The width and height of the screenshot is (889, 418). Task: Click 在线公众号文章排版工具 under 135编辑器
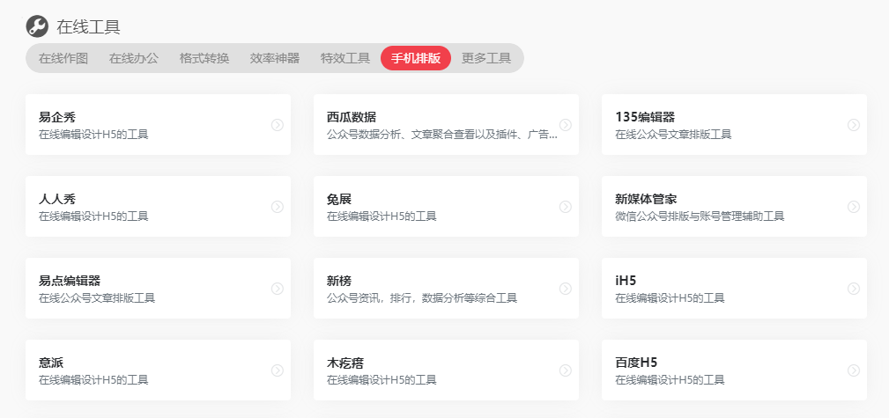[673, 135]
